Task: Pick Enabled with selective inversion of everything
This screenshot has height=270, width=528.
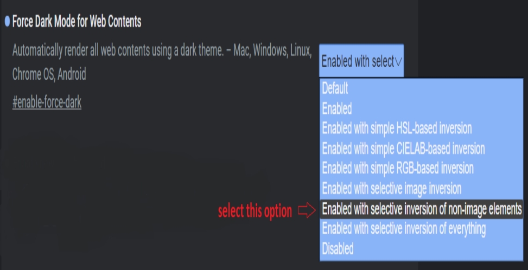Action: pyautogui.click(x=404, y=229)
